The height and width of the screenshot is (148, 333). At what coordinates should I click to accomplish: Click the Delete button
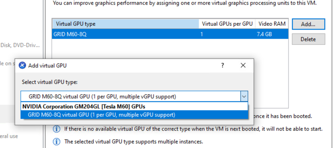pos(308,39)
